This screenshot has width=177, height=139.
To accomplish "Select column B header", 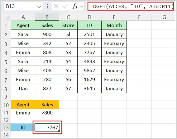I will click(x=47, y=17).
